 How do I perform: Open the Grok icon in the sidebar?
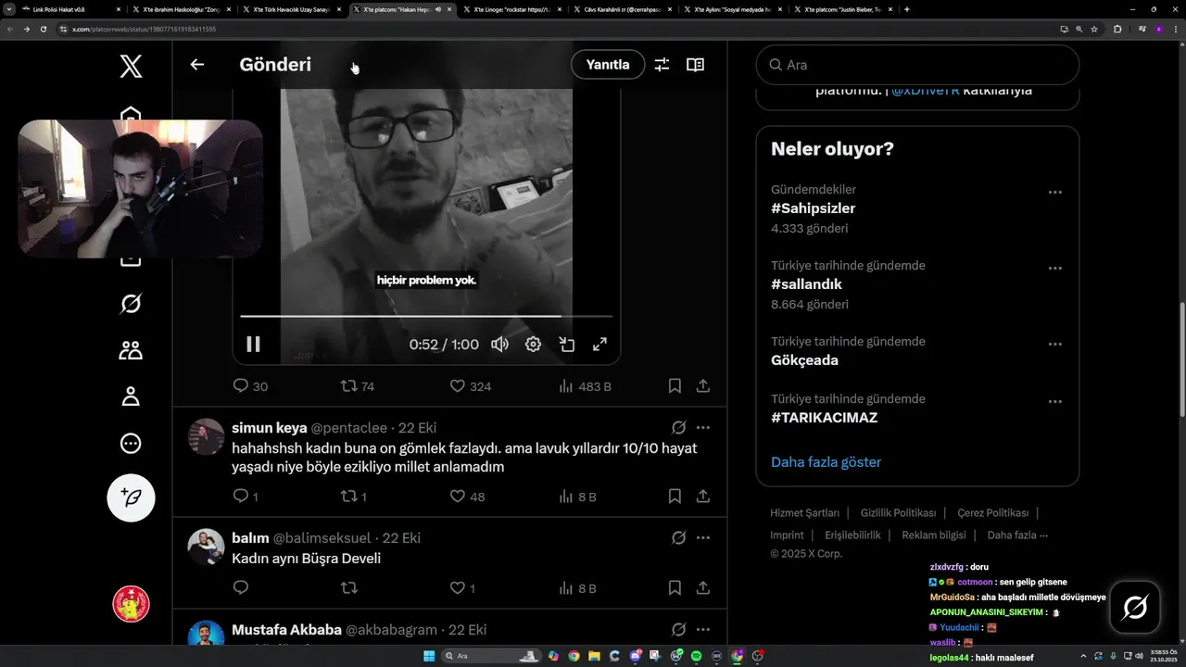click(x=131, y=304)
